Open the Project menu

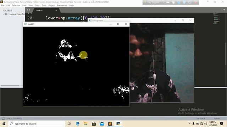51,5
